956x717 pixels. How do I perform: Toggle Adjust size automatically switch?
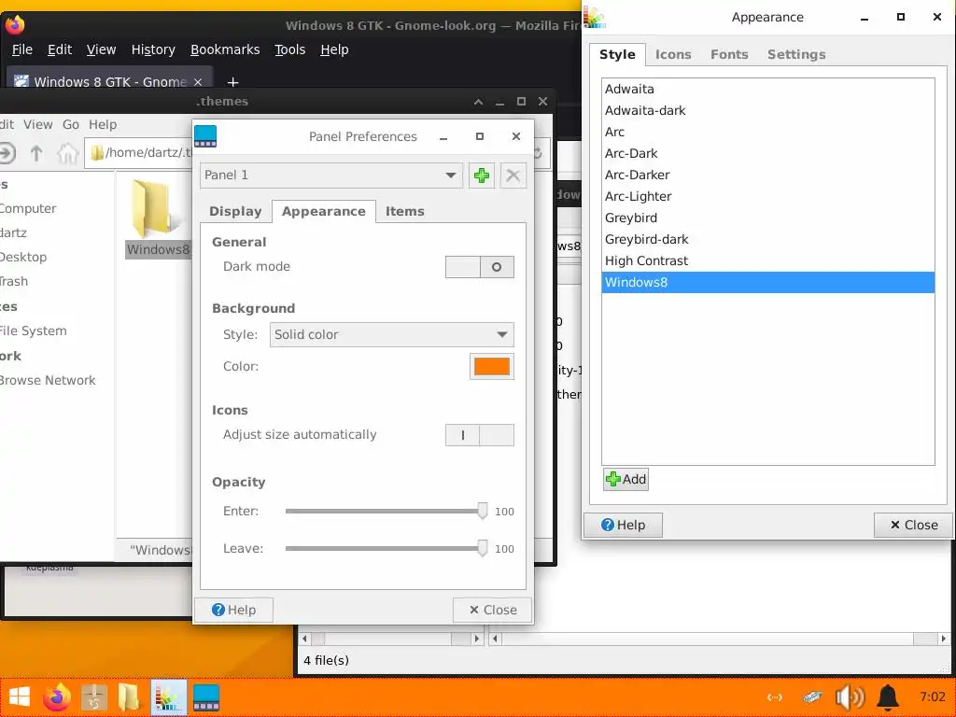[480, 435]
